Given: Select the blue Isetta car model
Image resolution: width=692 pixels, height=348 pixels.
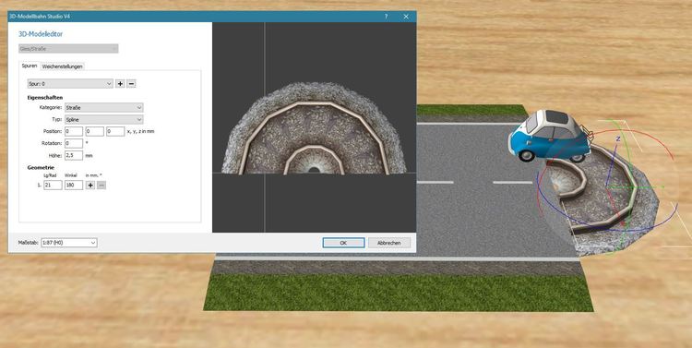Looking at the screenshot, I should click(x=550, y=136).
